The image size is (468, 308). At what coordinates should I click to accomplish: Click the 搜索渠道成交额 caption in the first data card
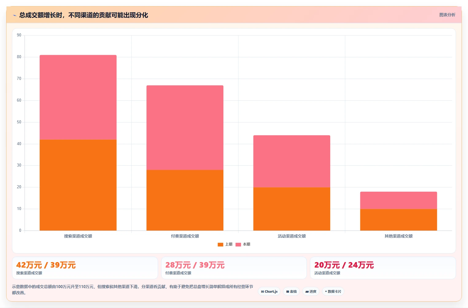click(29, 273)
